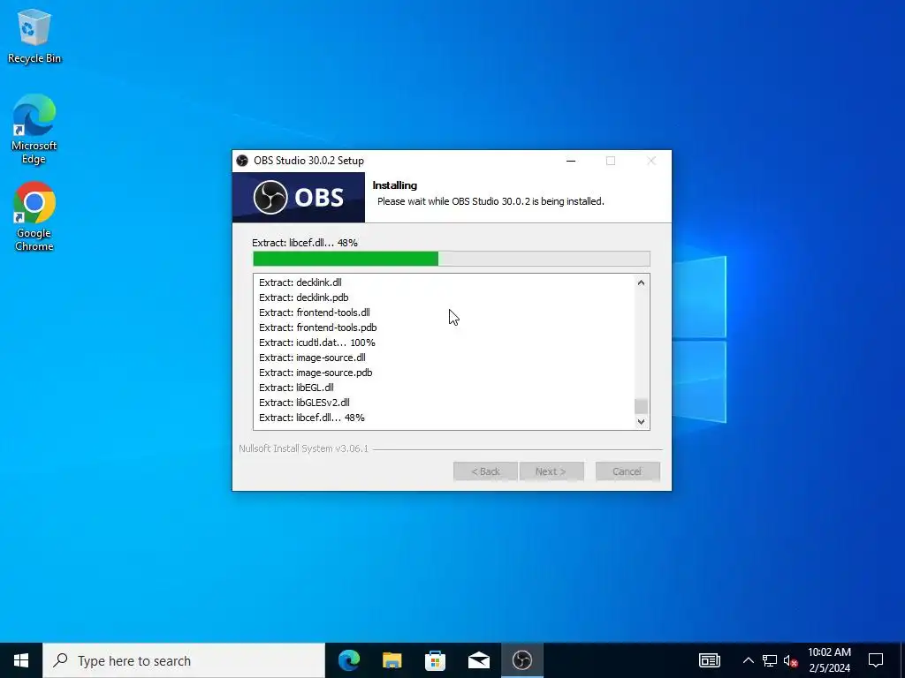Image resolution: width=905 pixels, height=678 pixels.
Task: Click the disabled Back button
Action: (x=485, y=471)
